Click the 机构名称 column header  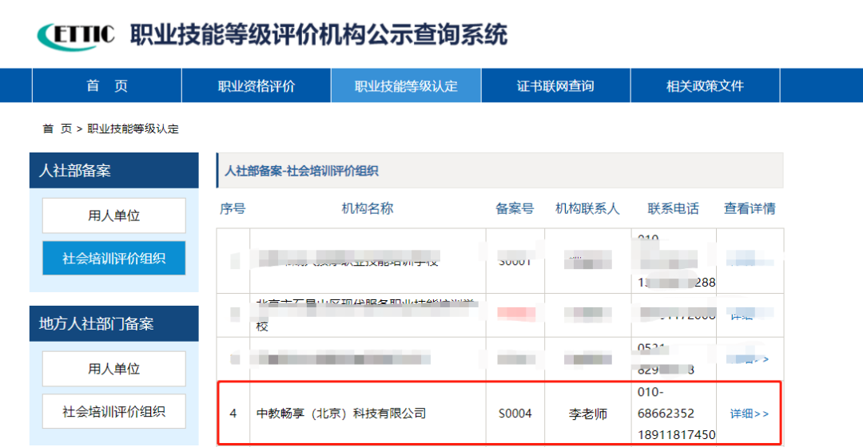pyautogui.click(x=368, y=208)
